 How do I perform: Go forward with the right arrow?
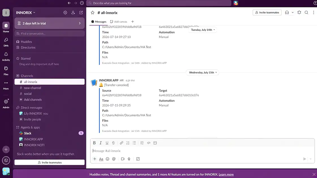[76, 3]
